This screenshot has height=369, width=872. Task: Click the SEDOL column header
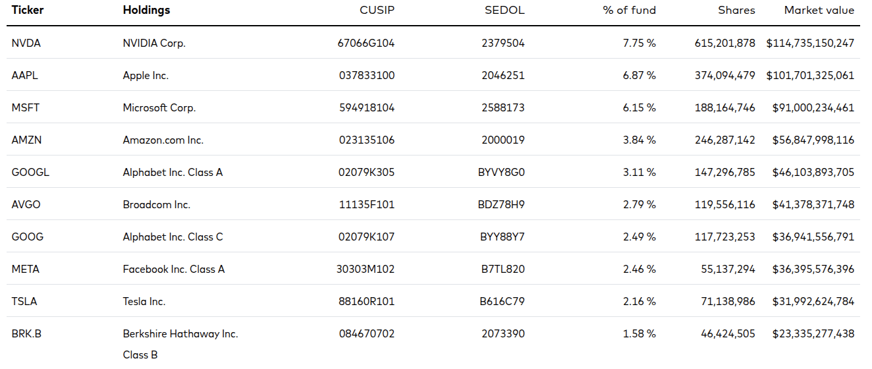(504, 11)
